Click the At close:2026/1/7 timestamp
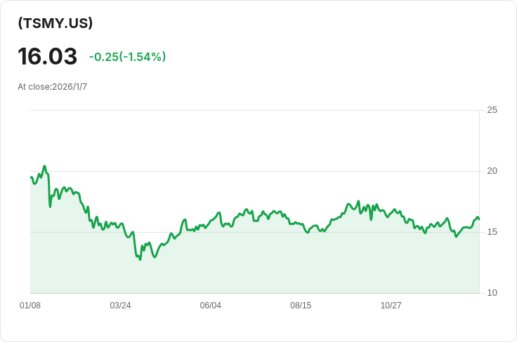 coord(53,87)
